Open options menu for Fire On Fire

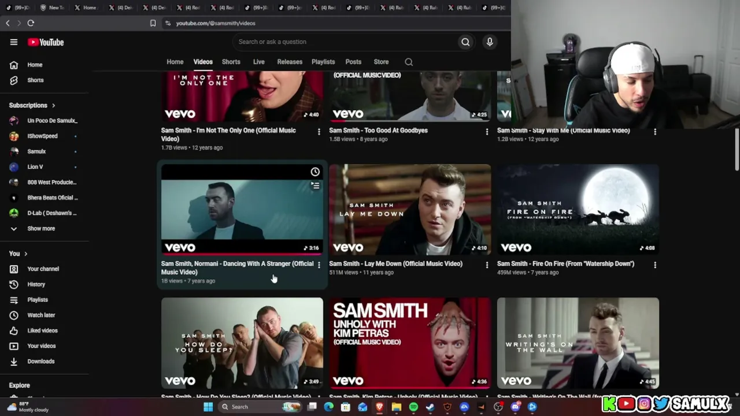pyautogui.click(x=655, y=265)
